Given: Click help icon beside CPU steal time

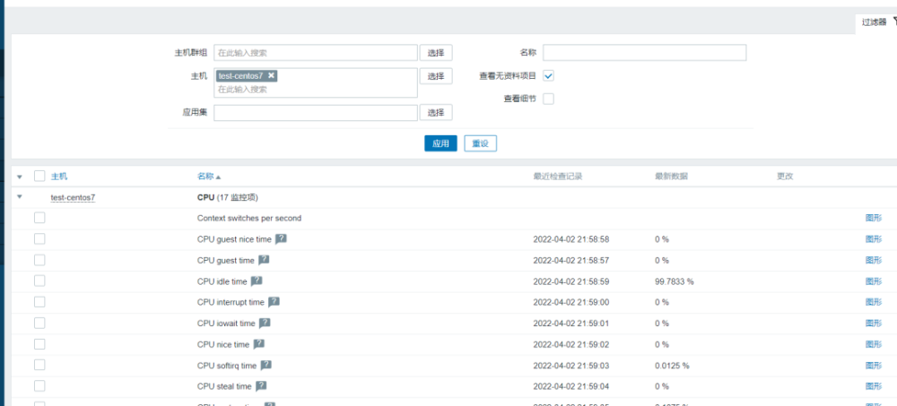Looking at the screenshot, I should click(261, 386).
